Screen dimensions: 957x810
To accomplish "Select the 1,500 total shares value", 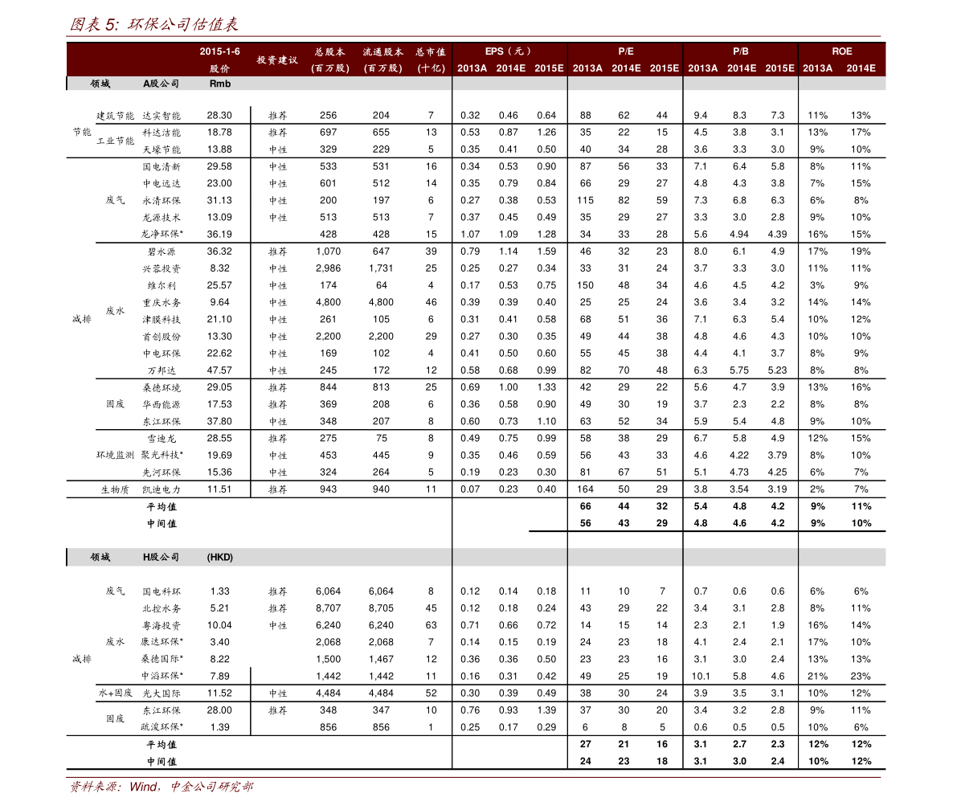I will click(328, 659).
